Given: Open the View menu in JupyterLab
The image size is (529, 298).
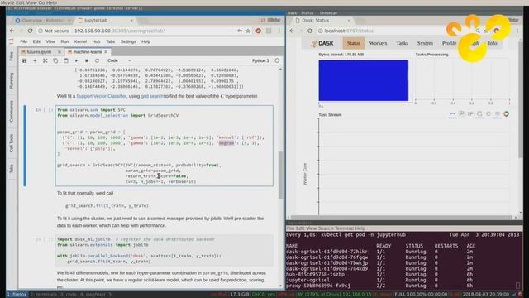Looking at the screenshot, I should [x=50, y=41].
